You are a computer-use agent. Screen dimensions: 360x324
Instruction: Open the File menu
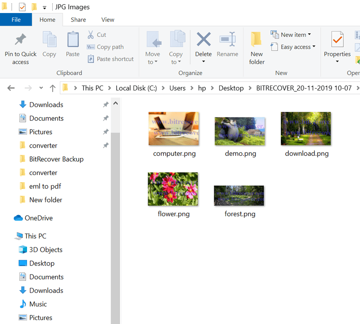16,20
